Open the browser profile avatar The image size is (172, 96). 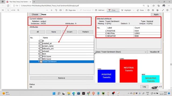(x=164, y=6)
